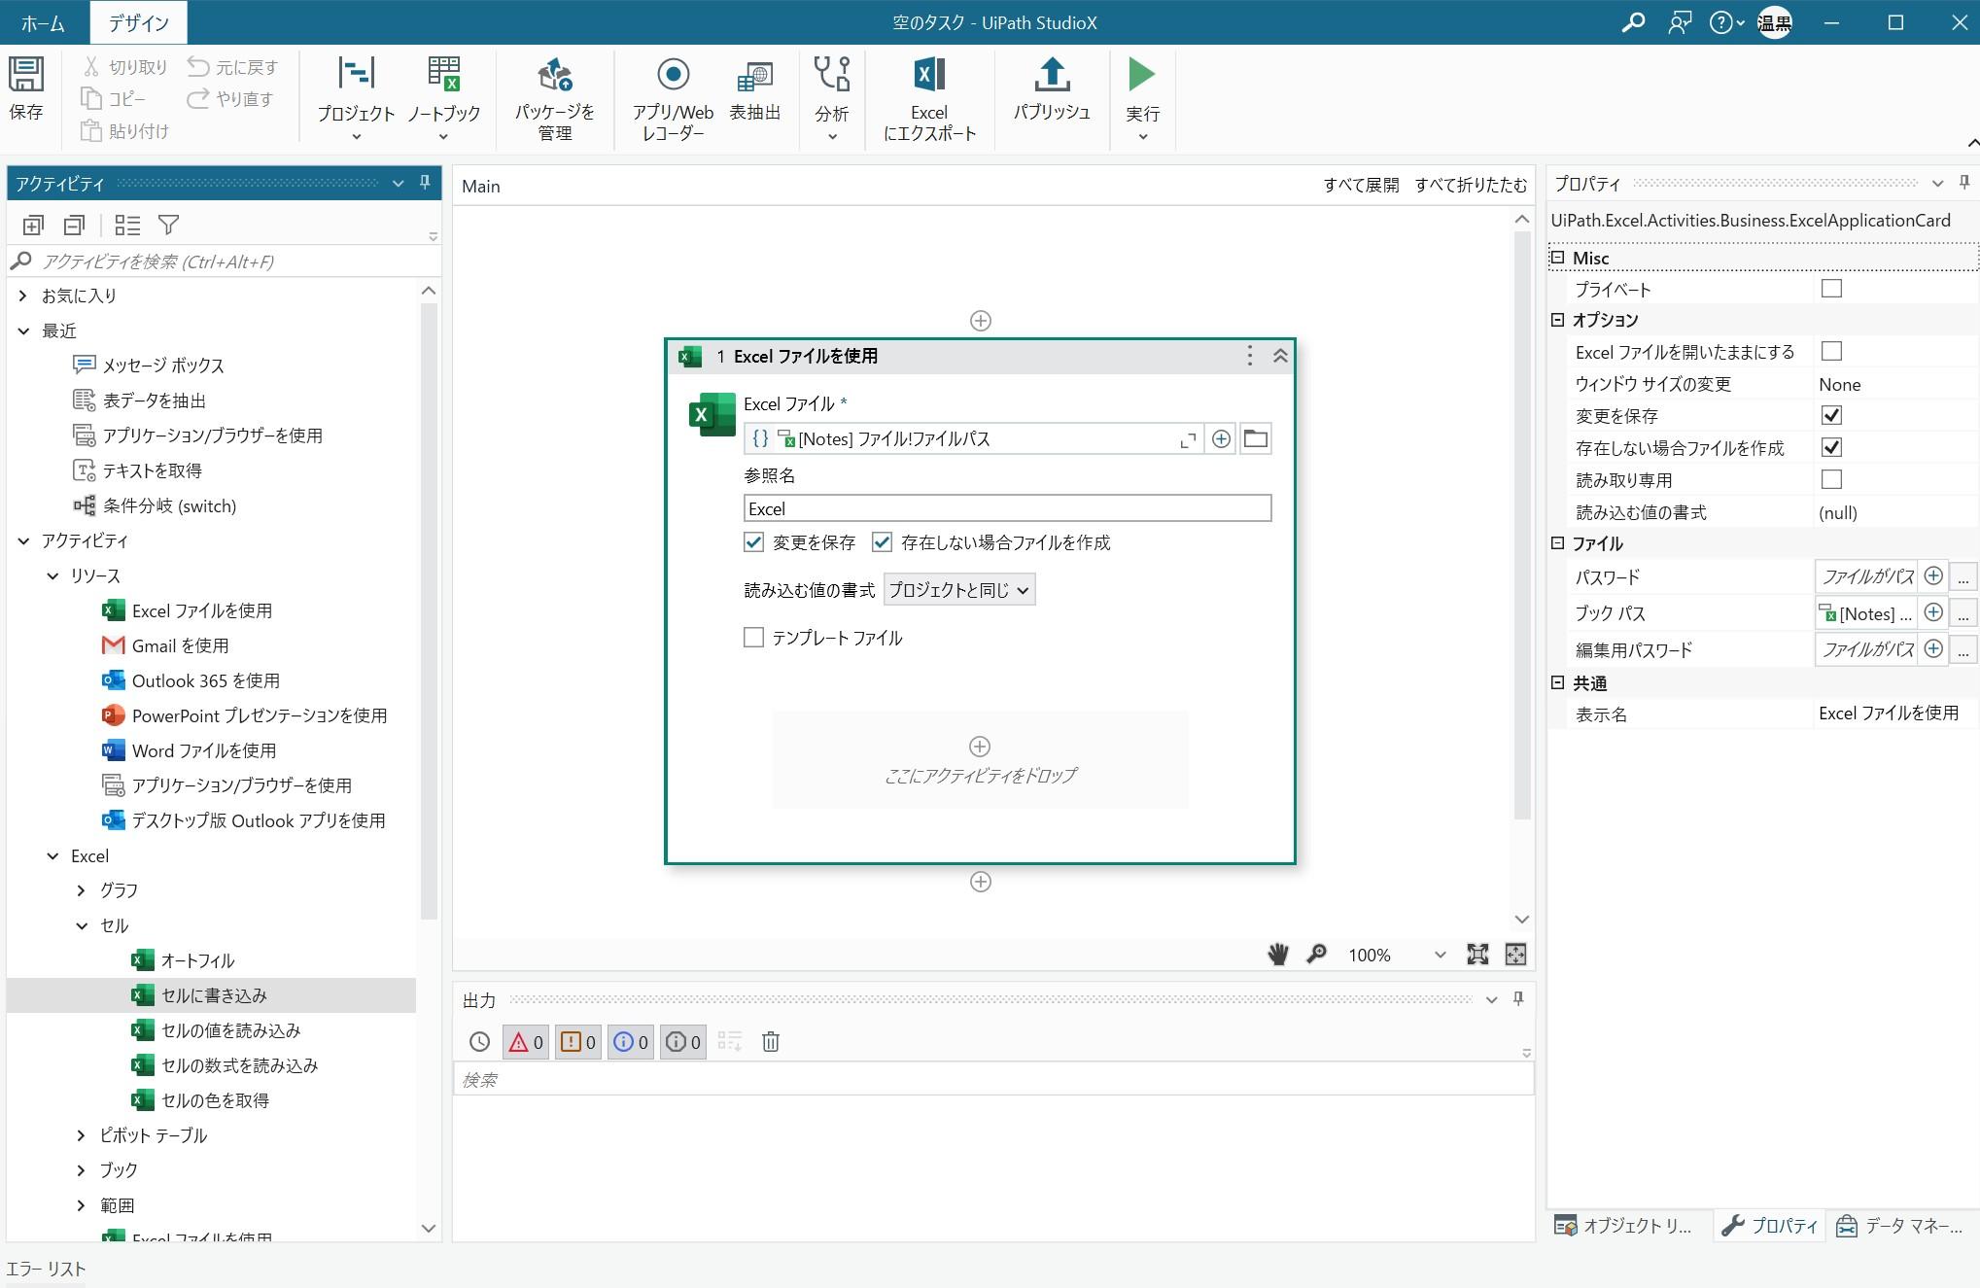Check Excel ファイルを開いたままにする property
The width and height of the screenshot is (1980, 1288).
pyautogui.click(x=1831, y=351)
